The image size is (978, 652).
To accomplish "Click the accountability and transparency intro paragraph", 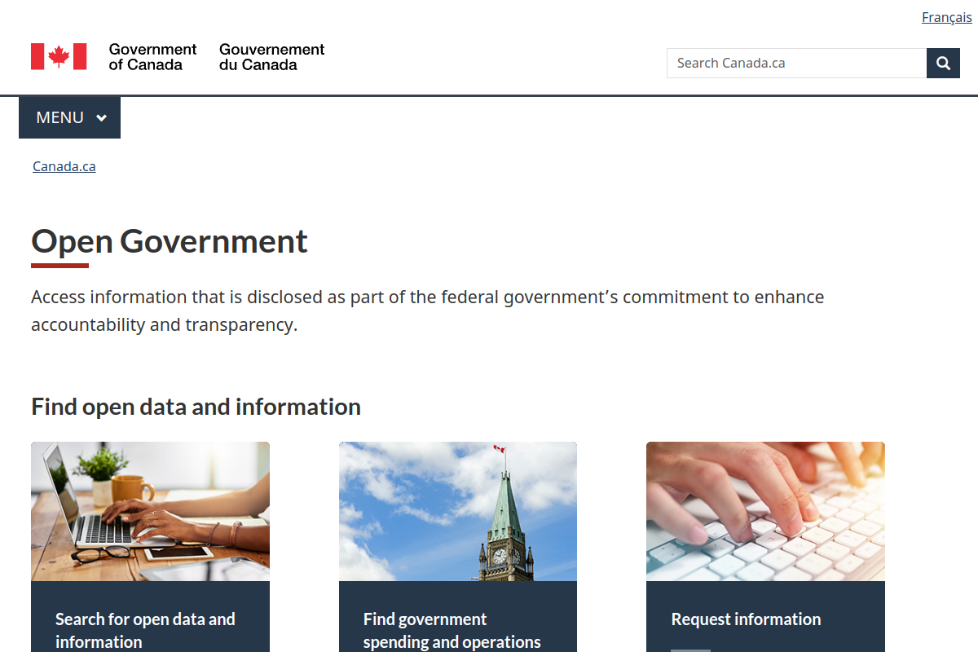I will tap(428, 311).
